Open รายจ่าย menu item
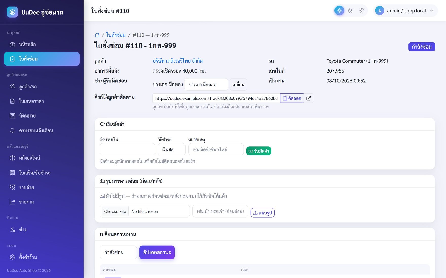 pyautogui.click(x=42, y=187)
